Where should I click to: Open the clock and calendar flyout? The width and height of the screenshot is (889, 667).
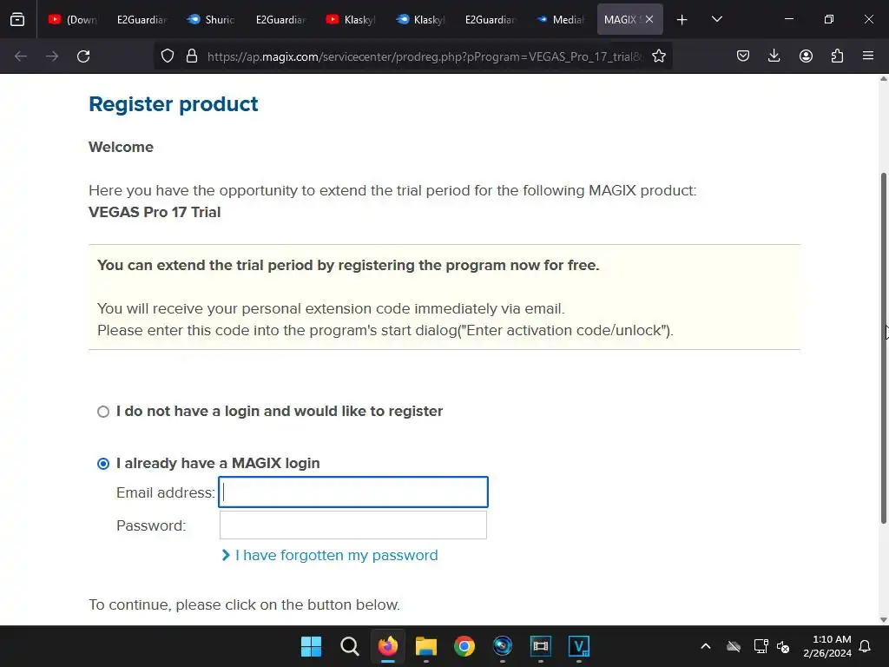[x=827, y=646]
